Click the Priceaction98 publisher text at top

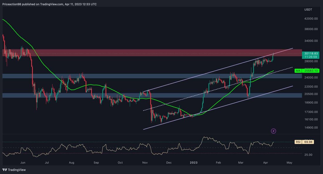[12, 4]
